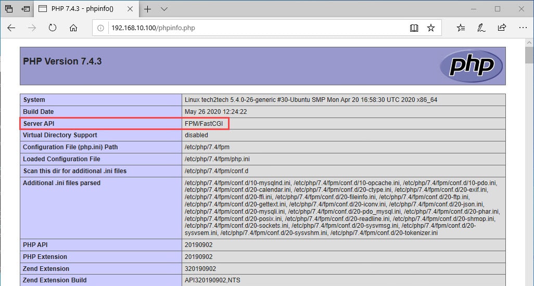Add this page to favorites with the star icon
534x286 pixels.
431,28
